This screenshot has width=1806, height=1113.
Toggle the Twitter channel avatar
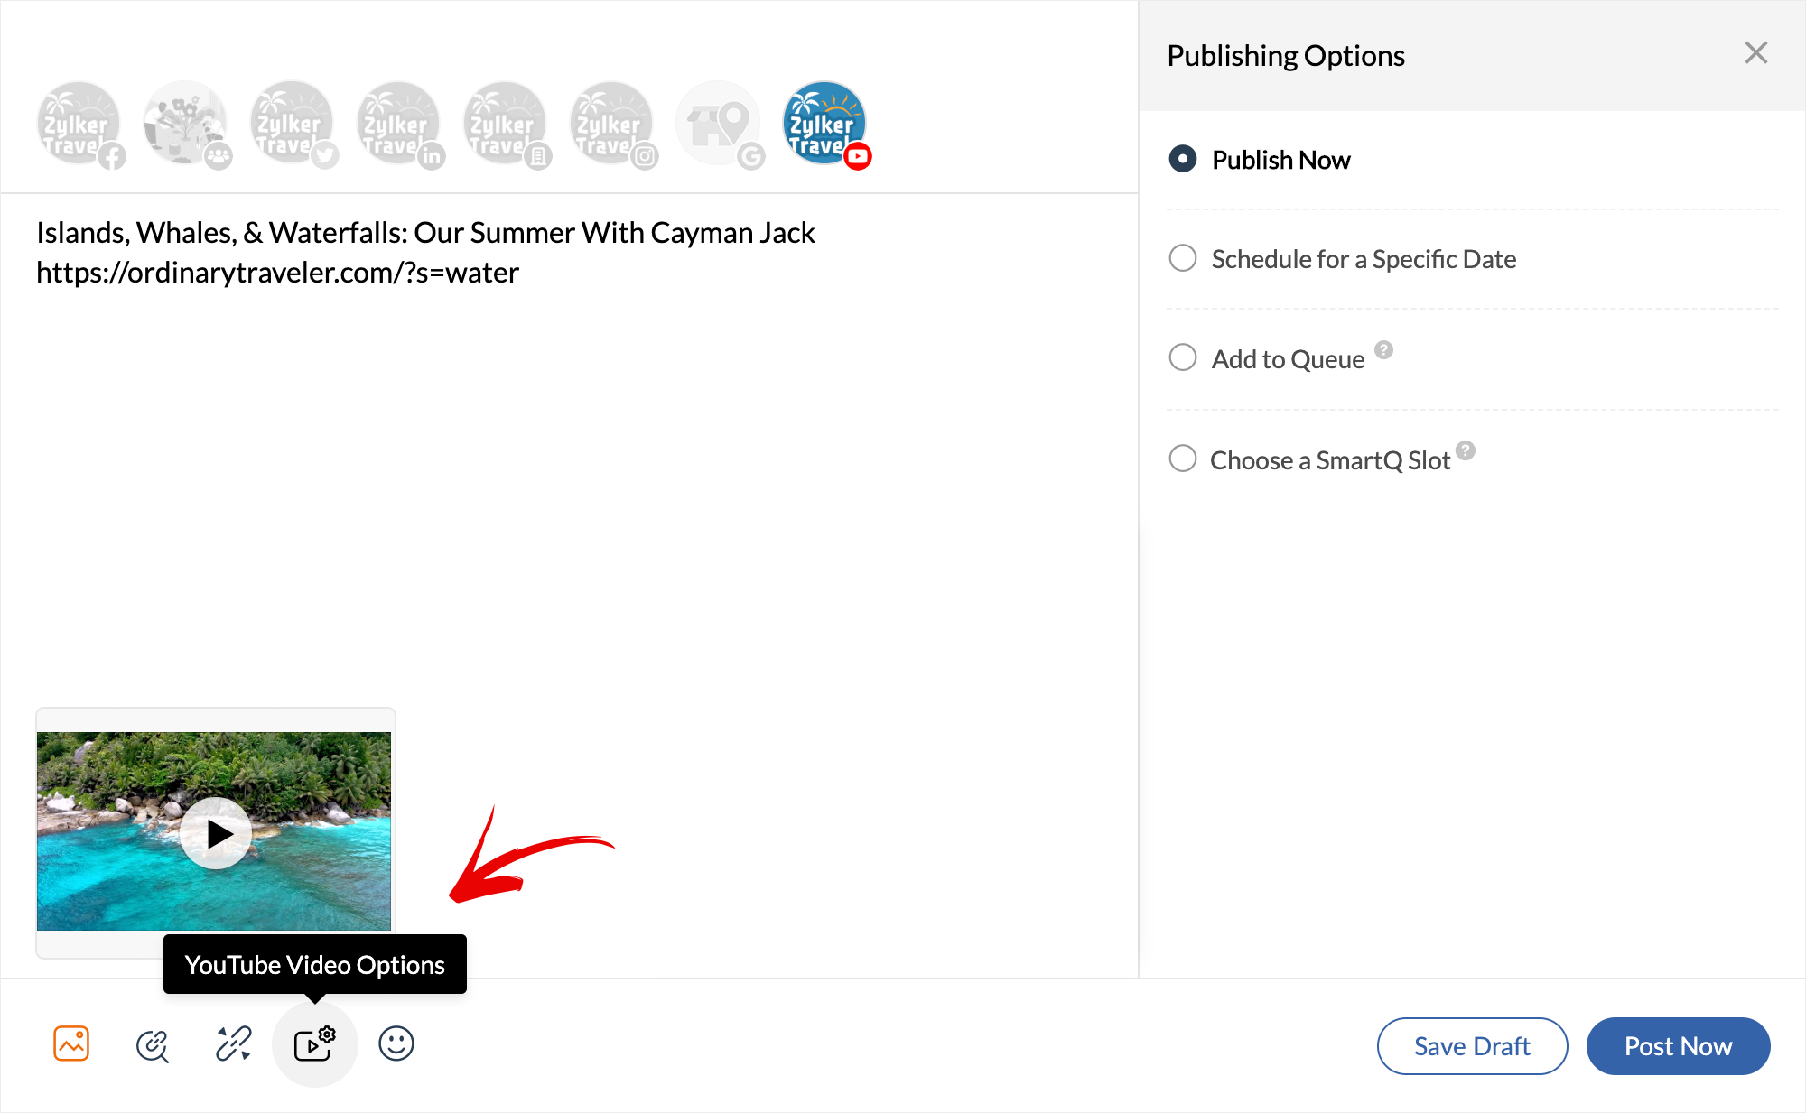(292, 124)
